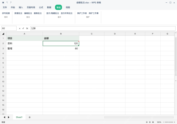Select column B header
The width and height of the screenshot is (177, 124).
[61, 34]
